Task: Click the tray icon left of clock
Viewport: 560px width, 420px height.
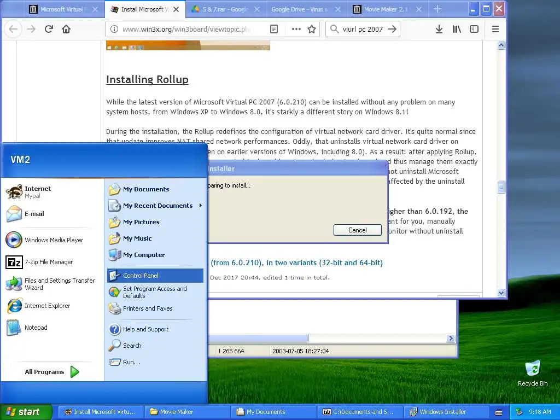Action: click(520, 412)
